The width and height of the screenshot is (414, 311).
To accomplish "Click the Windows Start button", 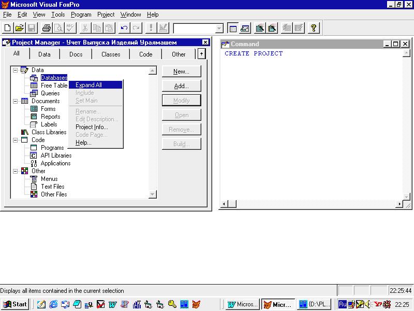I will [15, 304].
